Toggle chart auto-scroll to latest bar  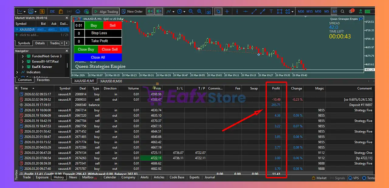[x=150, y=12]
